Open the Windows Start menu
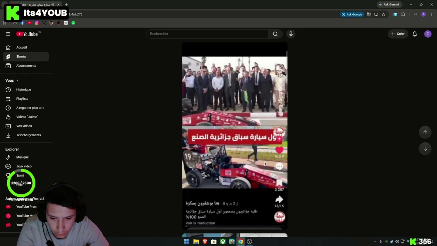 click(x=187, y=242)
